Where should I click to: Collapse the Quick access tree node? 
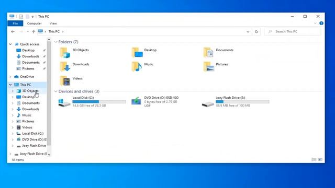(x=10, y=44)
